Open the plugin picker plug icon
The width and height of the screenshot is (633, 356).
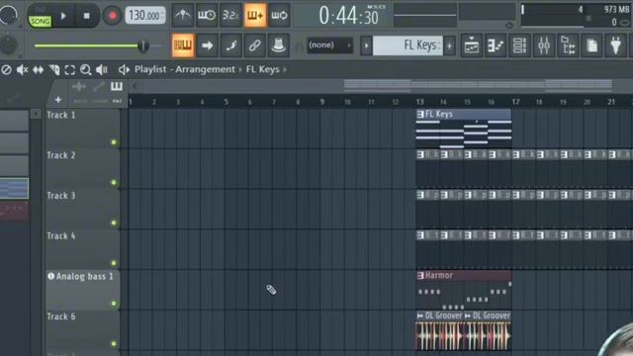click(x=615, y=45)
